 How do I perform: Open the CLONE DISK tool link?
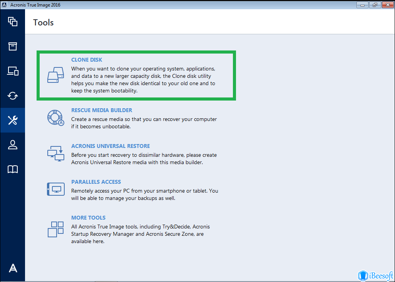[87, 60]
